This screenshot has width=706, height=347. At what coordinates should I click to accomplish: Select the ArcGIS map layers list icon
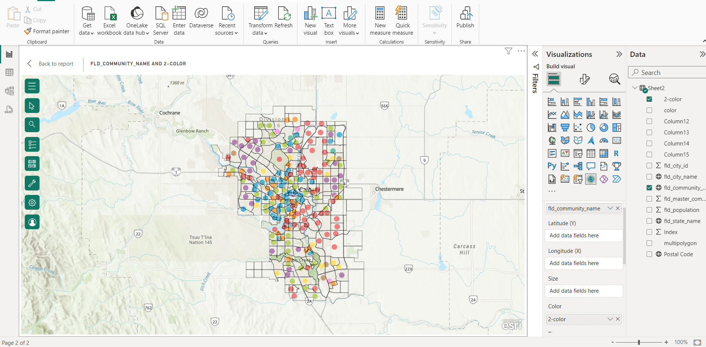32,144
